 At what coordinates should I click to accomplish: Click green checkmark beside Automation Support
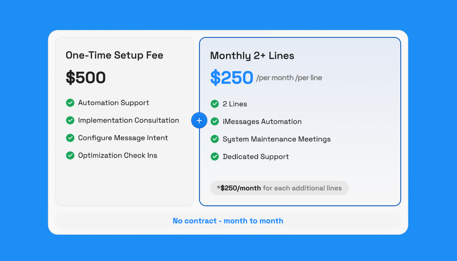[x=70, y=103]
